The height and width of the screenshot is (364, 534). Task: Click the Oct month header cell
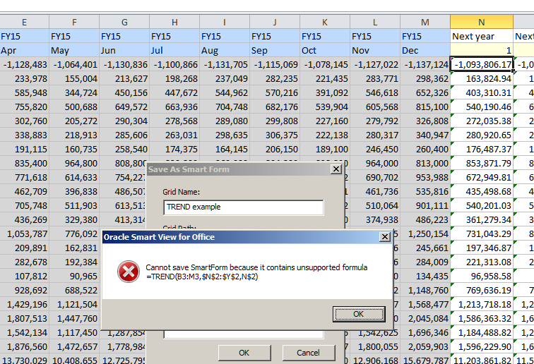[x=325, y=50]
